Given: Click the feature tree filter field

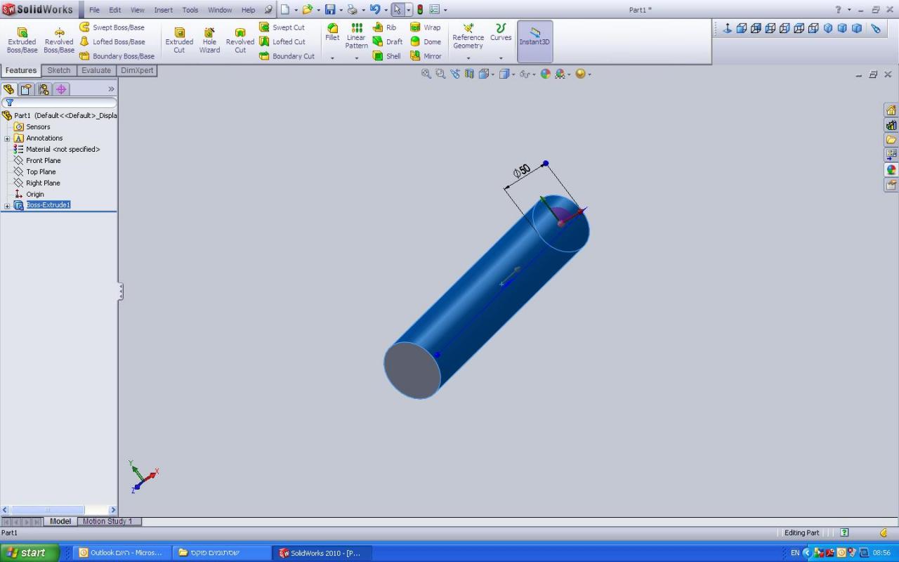Looking at the screenshot, I should coord(63,103).
